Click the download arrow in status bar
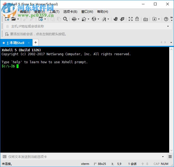 (x=147, y=164)
